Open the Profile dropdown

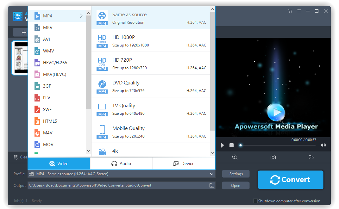coord(211,174)
